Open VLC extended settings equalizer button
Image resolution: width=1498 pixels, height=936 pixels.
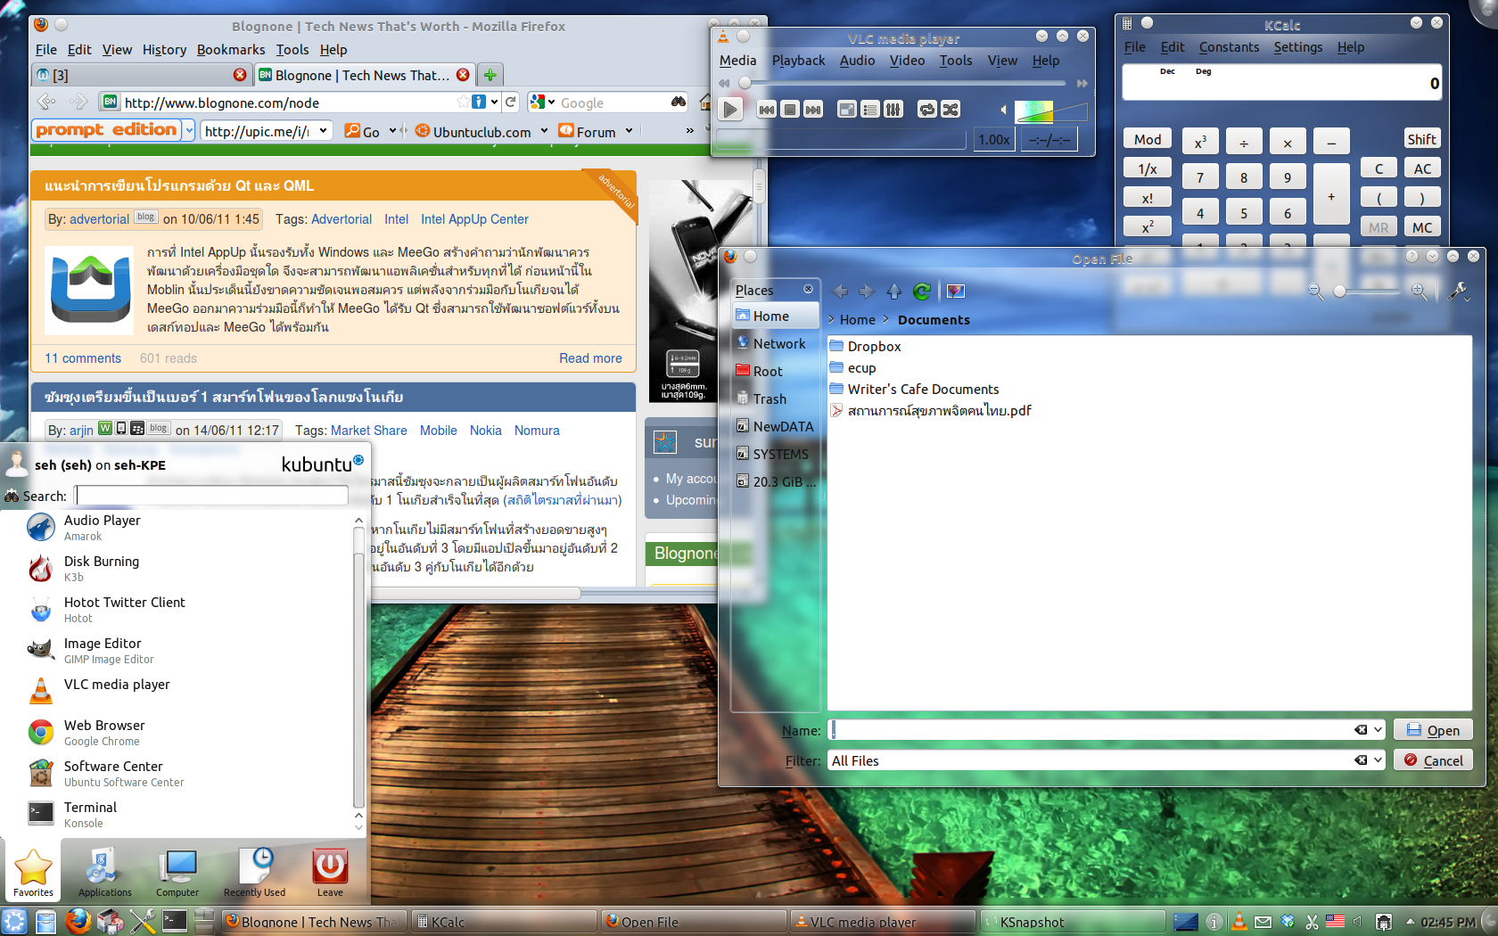tap(893, 110)
